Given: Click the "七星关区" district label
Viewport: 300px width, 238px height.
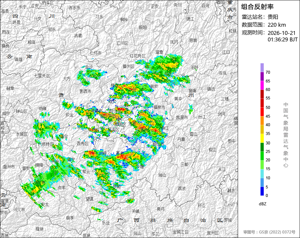Looking at the screenshot, I should pyautogui.click(x=42, y=76).
